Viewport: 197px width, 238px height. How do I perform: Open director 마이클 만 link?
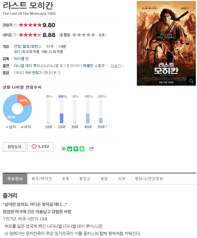[x=21, y=59]
